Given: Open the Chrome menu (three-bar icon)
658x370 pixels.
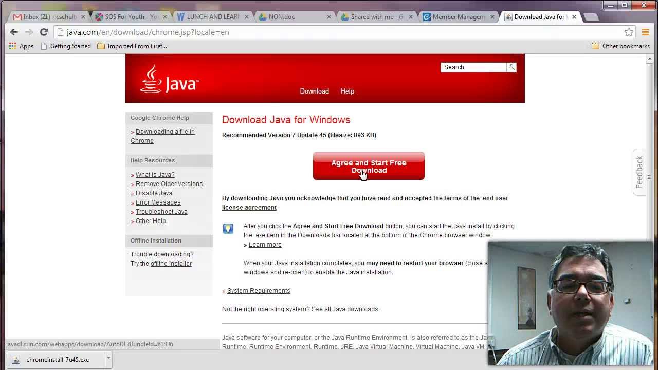Looking at the screenshot, I should [x=645, y=32].
